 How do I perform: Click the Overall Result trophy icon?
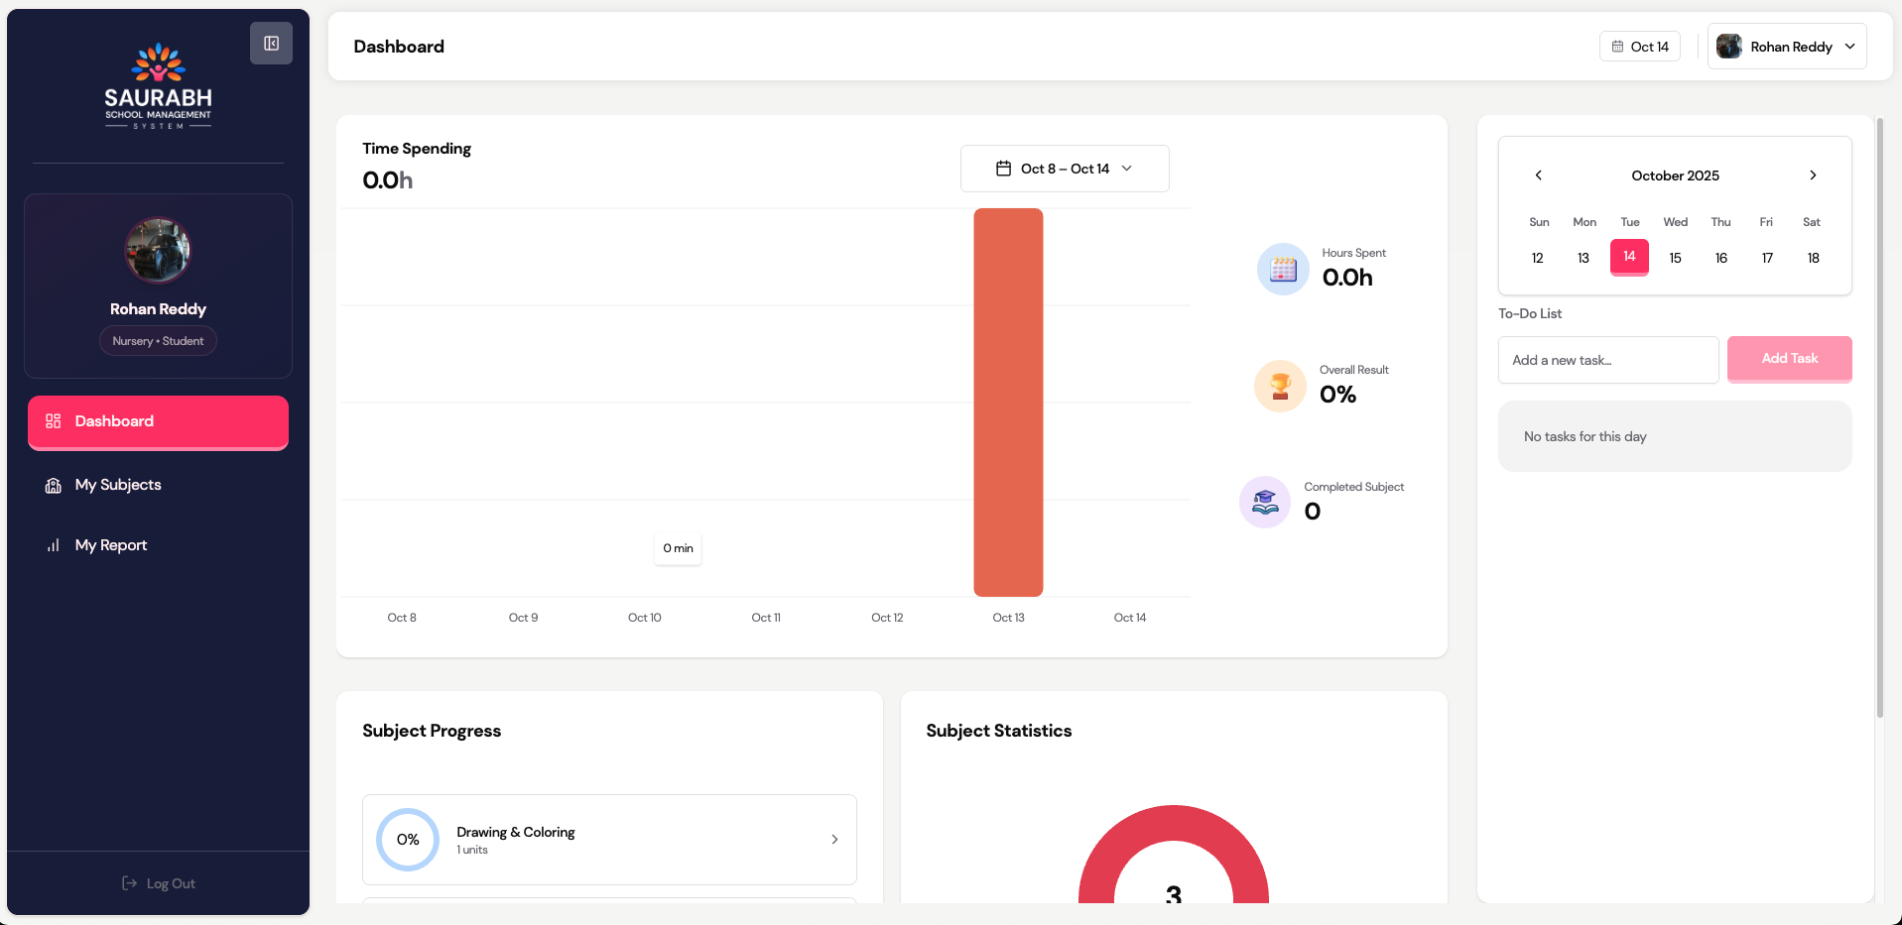click(1280, 386)
